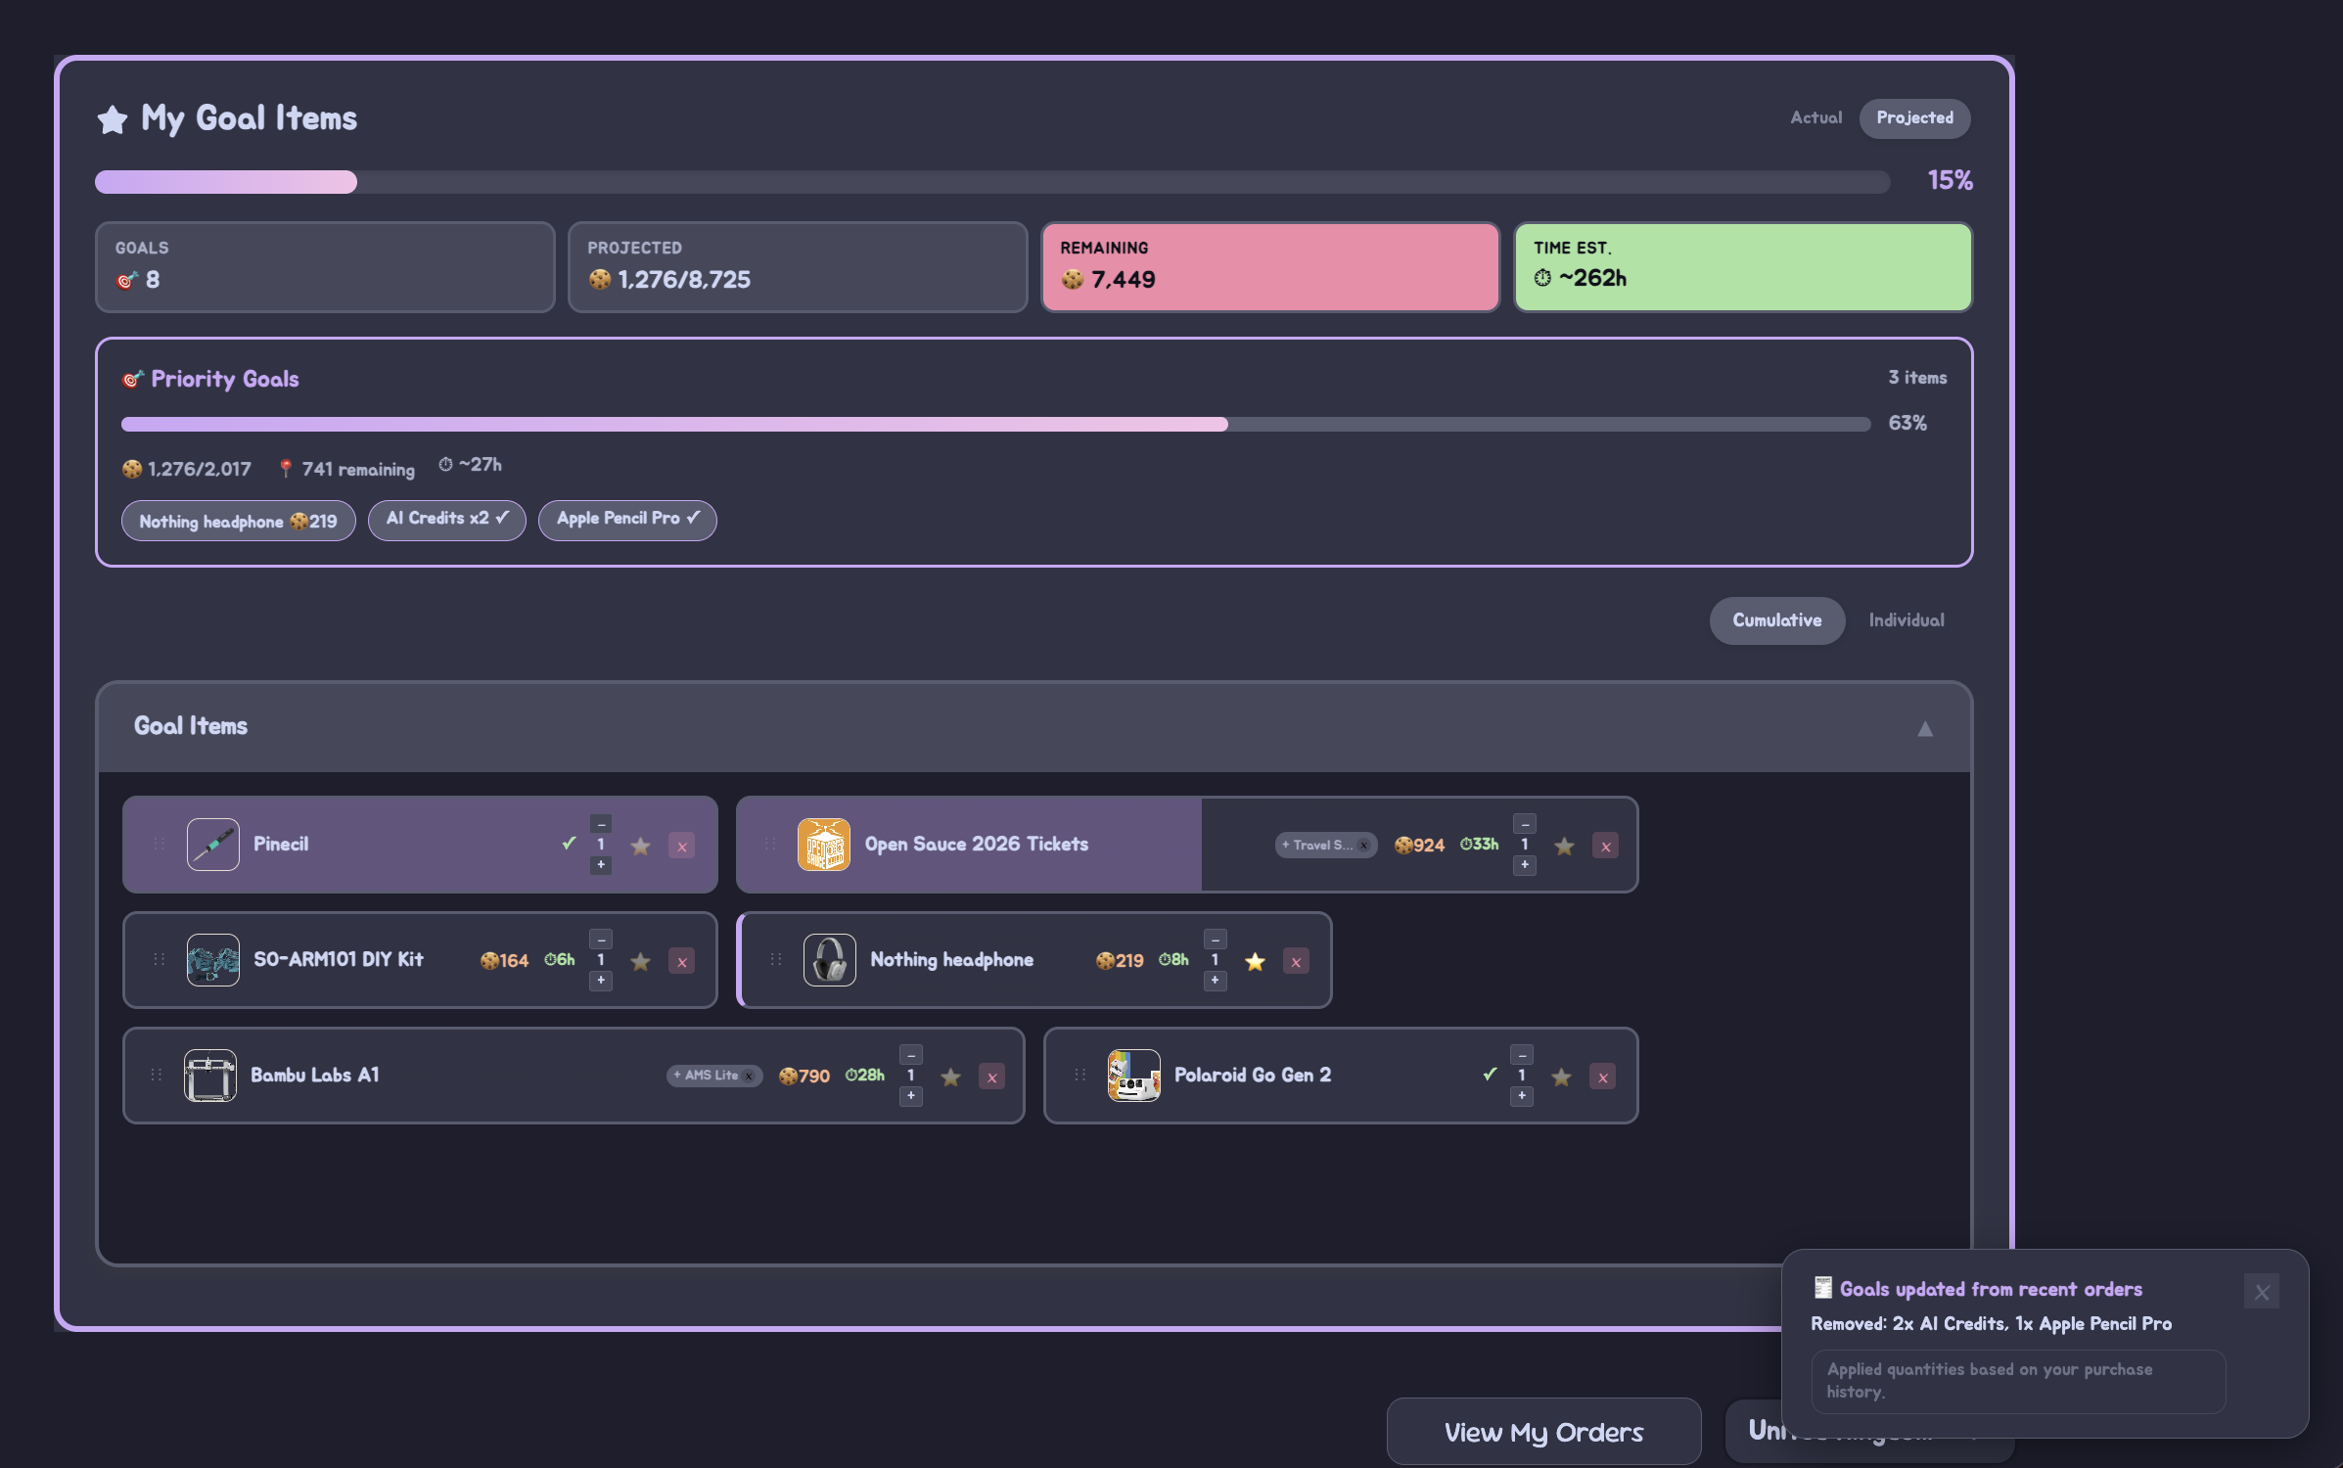The width and height of the screenshot is (2343, 1468).
Task: Select the Projected view toggle
Action: point(1913,117)
